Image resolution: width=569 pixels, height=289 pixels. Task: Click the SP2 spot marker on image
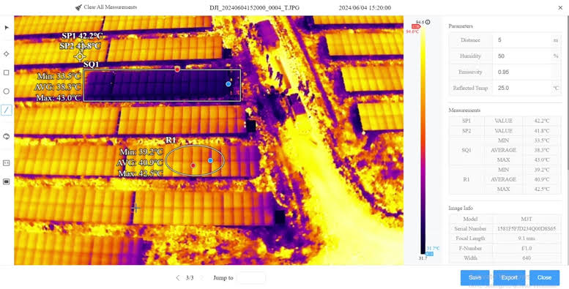coord(80,56)
